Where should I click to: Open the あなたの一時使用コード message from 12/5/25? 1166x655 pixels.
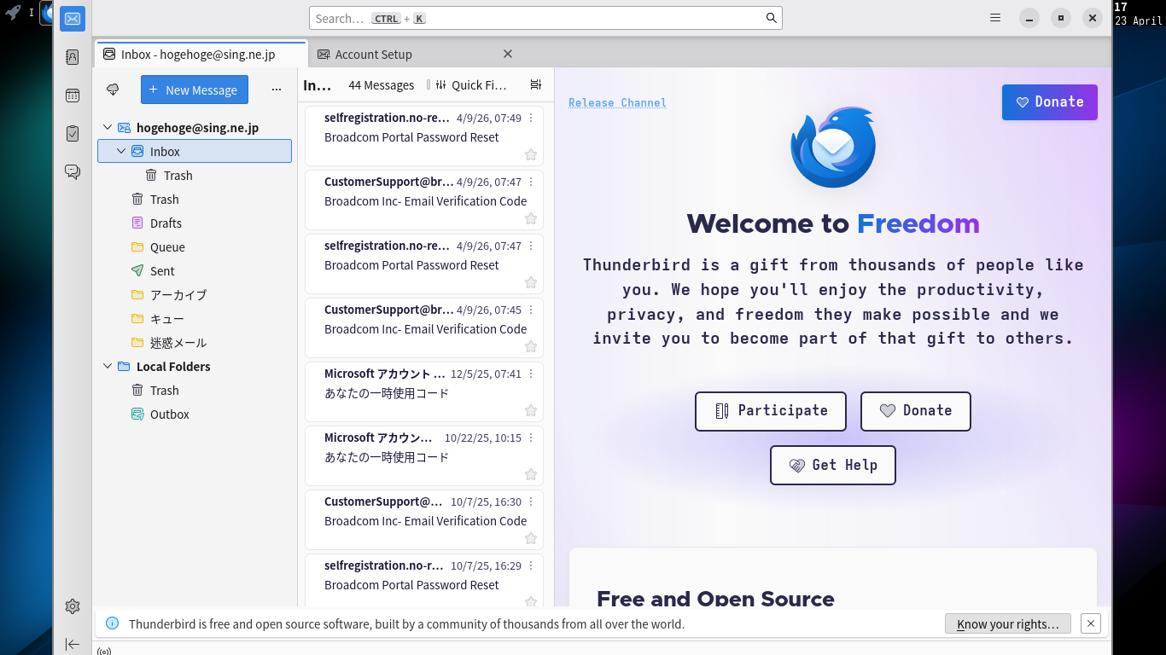coord(424,391)
